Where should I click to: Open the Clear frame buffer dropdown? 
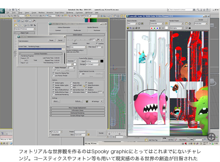tap(93, 61)
